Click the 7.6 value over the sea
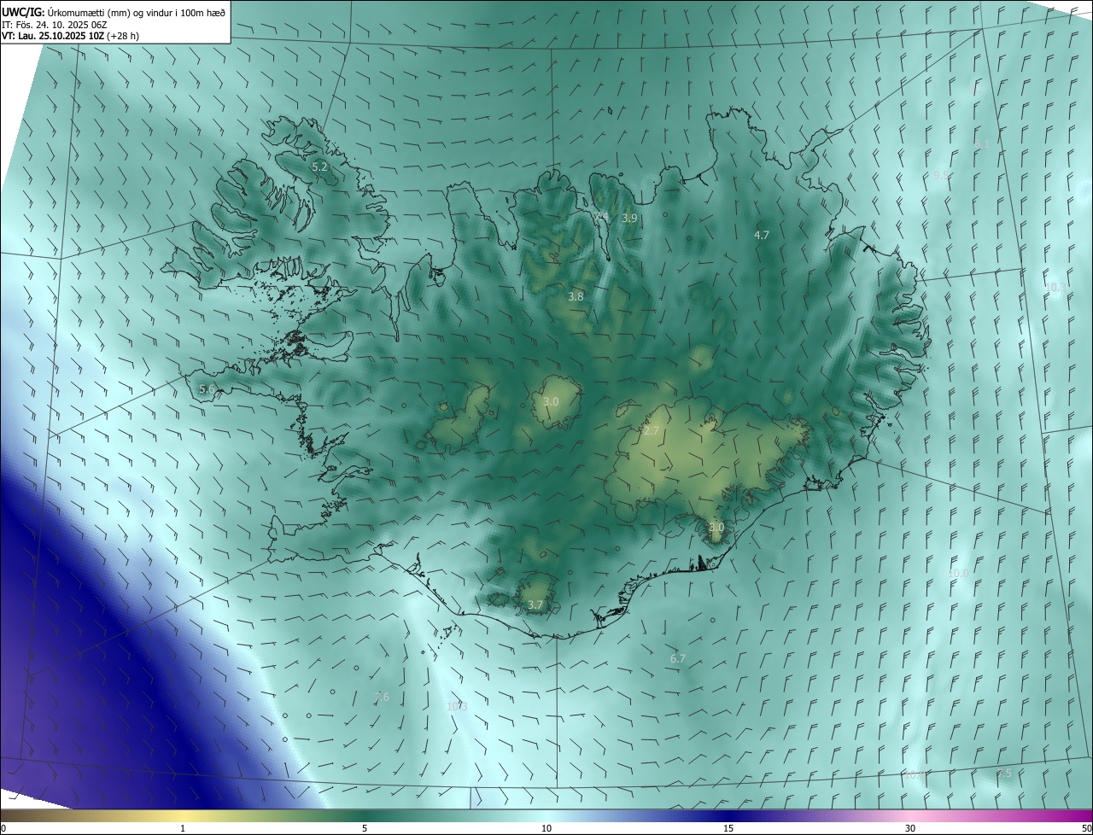The height and width of the screenshot is (835, 1093). click(382, 698)
